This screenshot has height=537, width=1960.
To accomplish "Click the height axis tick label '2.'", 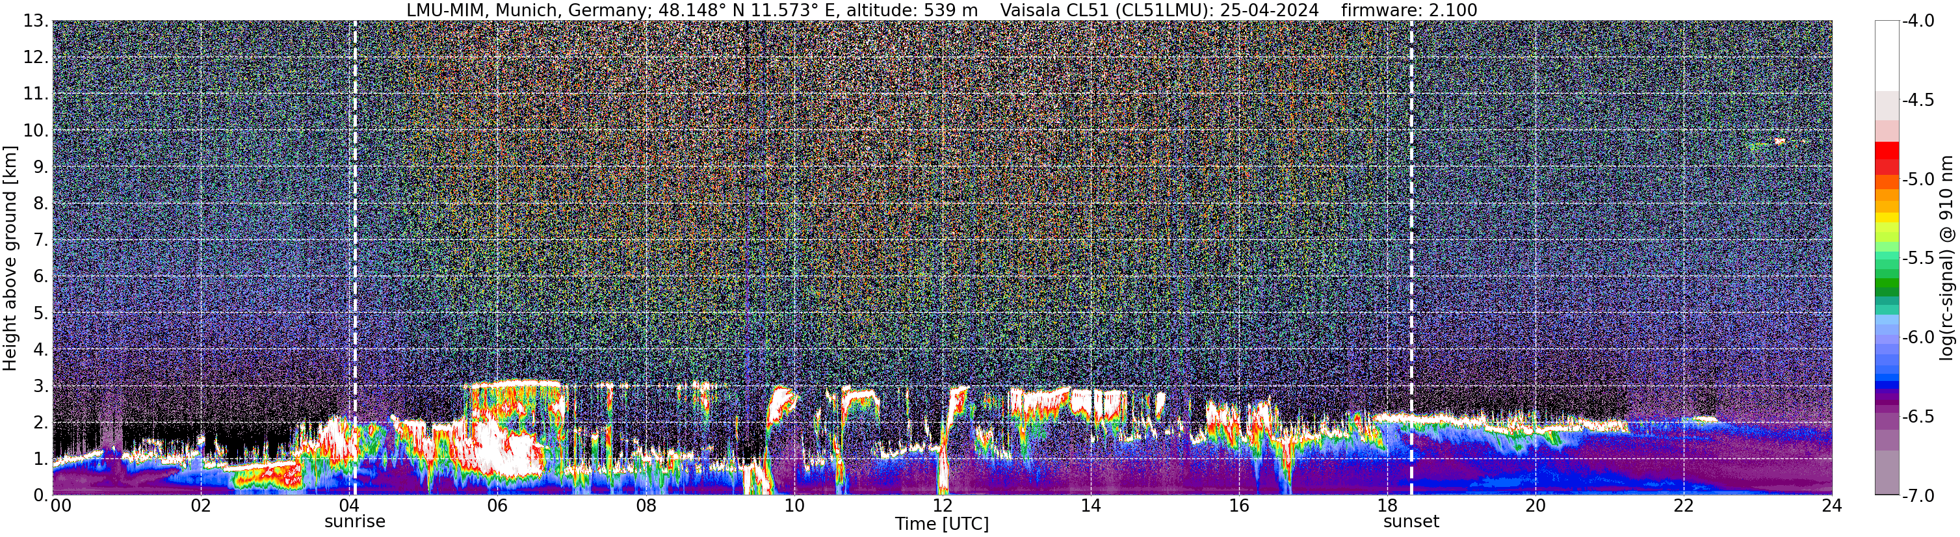I will [x=41, y=422].
